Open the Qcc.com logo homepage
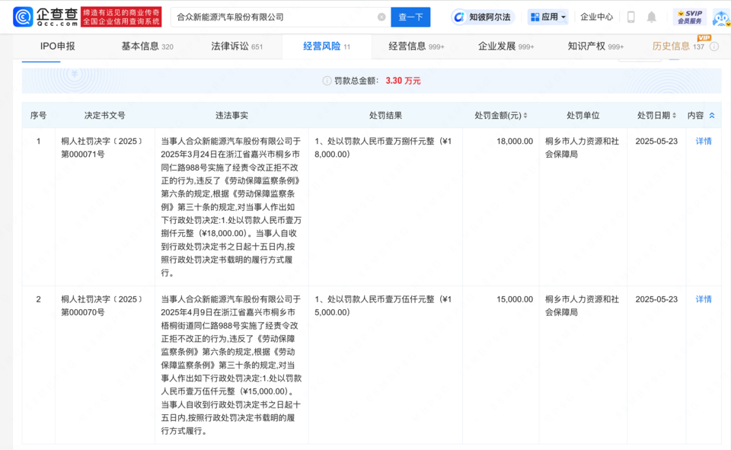This screenshot has width=731, height=450. coord(45,17)
